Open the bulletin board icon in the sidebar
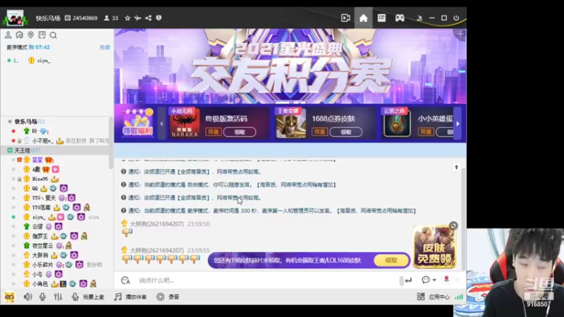The image size is (564, 317). 42,35
